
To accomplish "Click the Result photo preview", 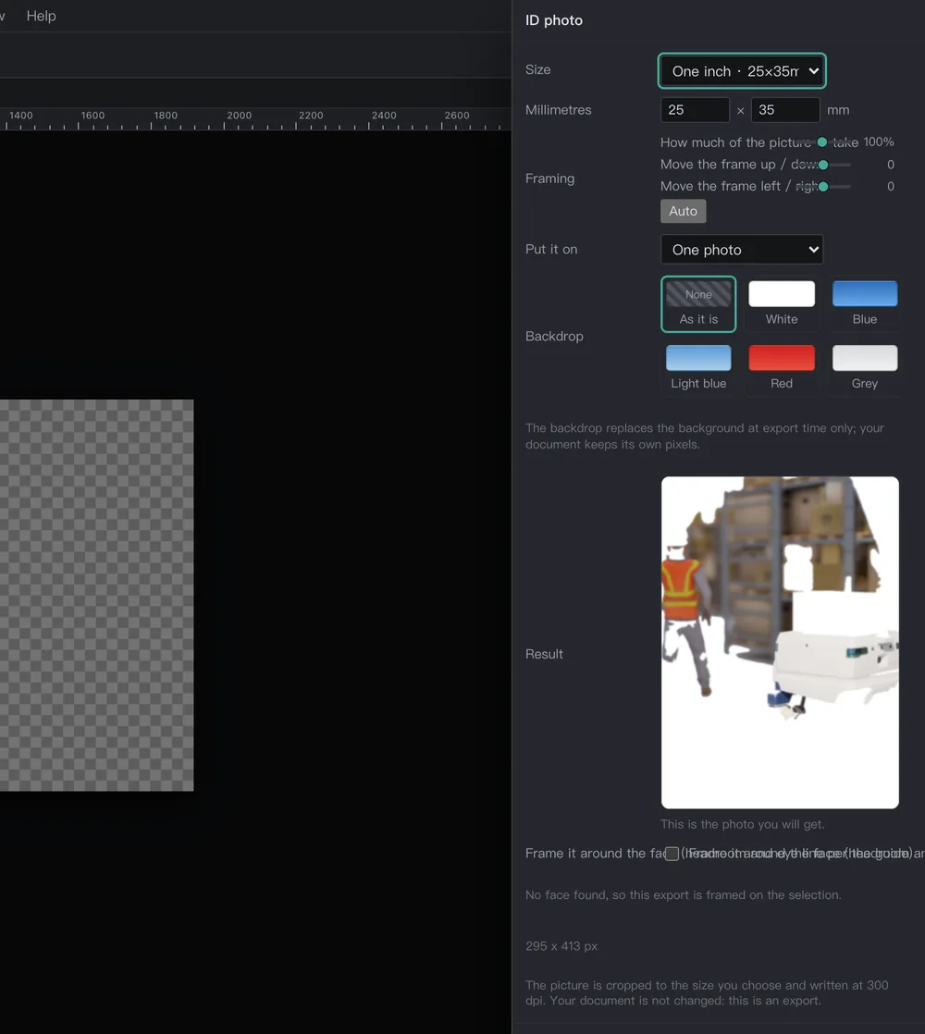I will 780,642.
